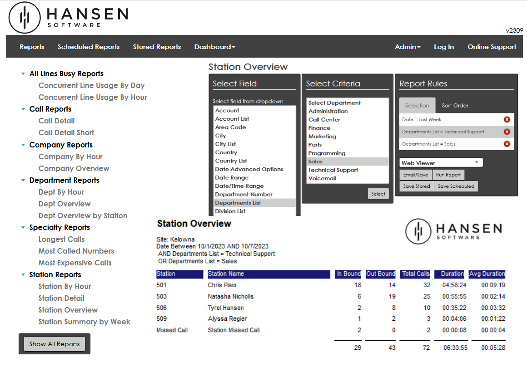Open the Dashboard dropdown menu

pyautogui.click(x=214, y=47)
